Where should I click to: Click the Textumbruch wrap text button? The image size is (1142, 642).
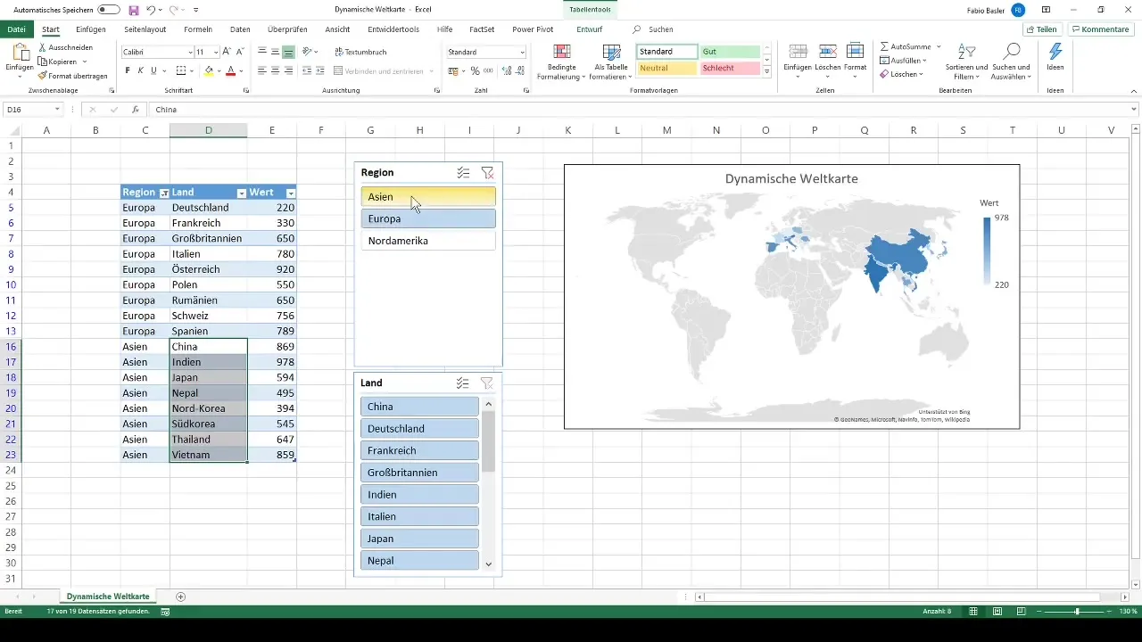pyautogui.click(x=360, y=53)
